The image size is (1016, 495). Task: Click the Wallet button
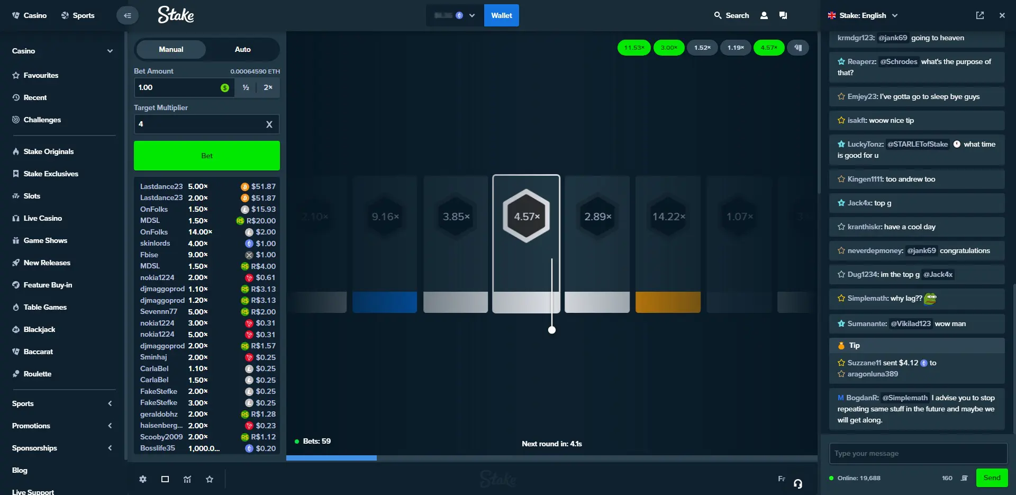[502, 15]
